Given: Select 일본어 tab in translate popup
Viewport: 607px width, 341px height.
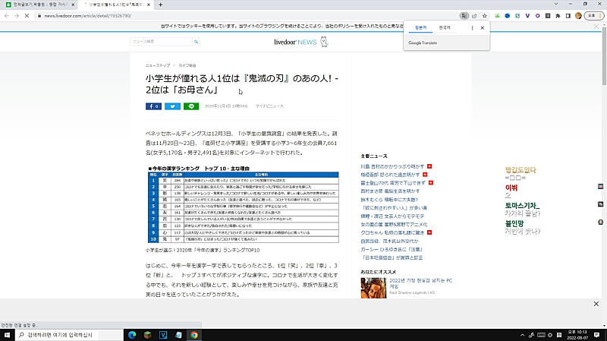Looking at the screenshot, I should (421, 27).
